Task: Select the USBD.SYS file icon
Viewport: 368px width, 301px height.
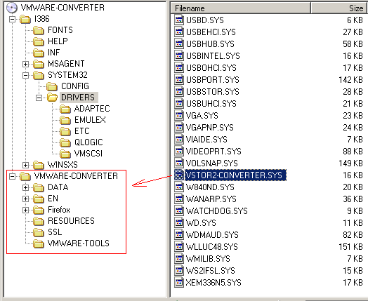Action: tap(179, 20)
